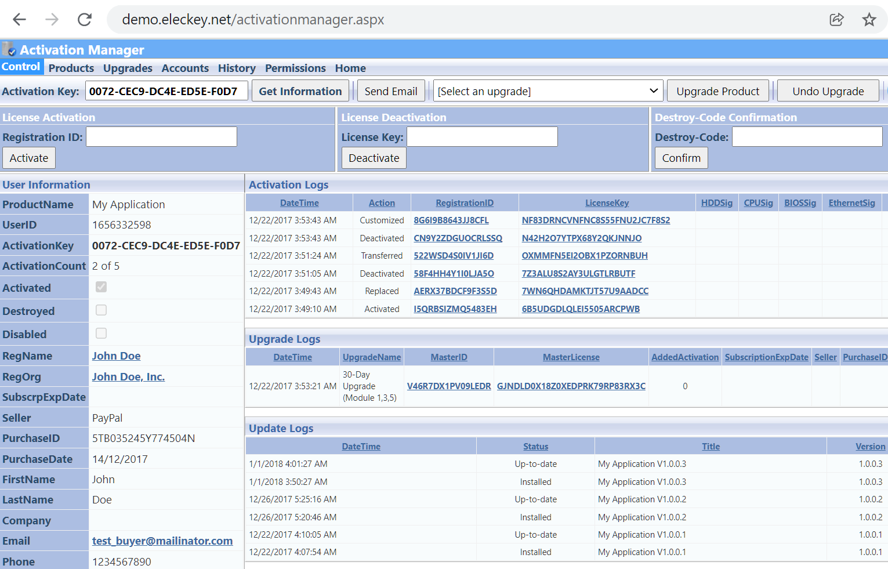888x569 pixels.
Task: Open registration ID 58F4HH4Y1I0LJA5O
Action: [454, 274]
